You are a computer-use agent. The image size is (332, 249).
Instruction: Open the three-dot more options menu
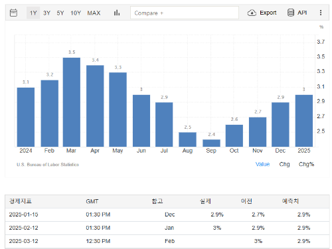coord(321,13)
